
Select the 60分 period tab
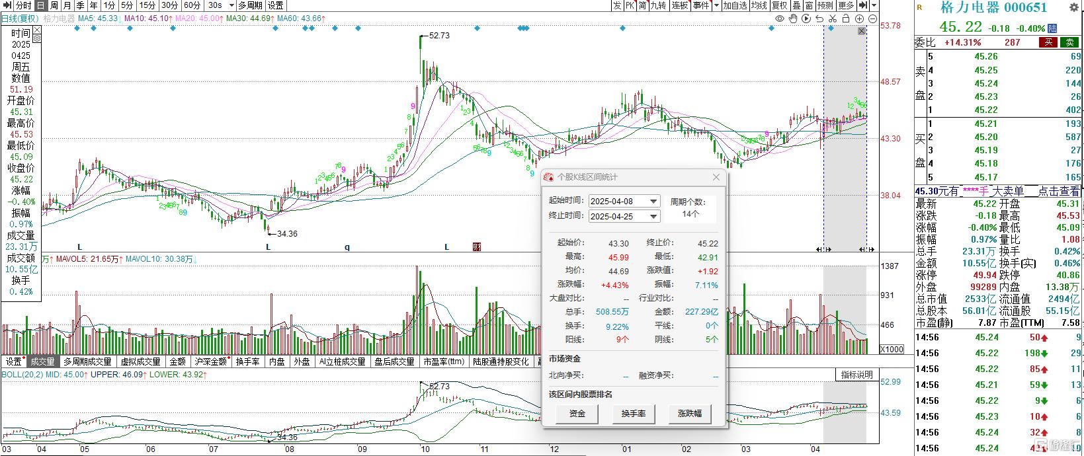(192, 5)
